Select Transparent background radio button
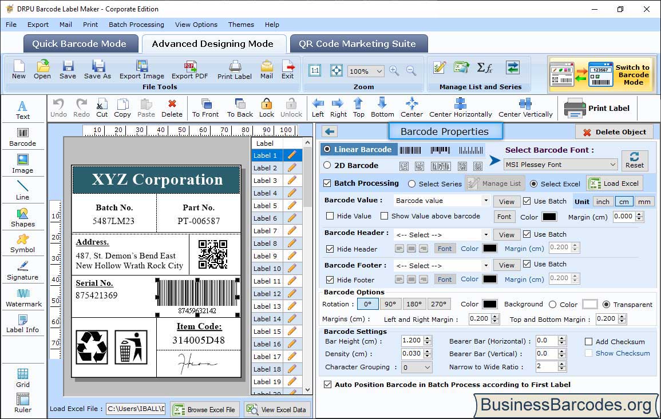This screenshot has width=661, height=419. [x=606, y=305]
